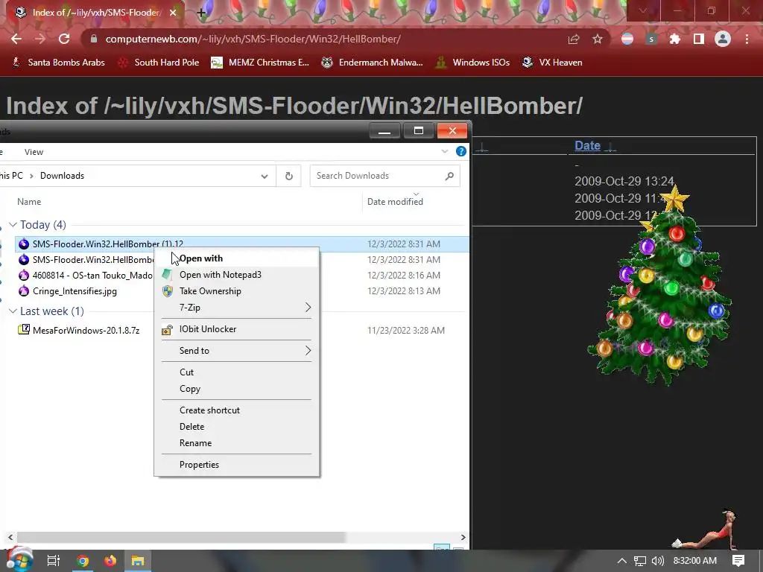Viewport: 763px width, 572px height.
Task: Open Chrome three-dot menu
Action: (747, 39)
